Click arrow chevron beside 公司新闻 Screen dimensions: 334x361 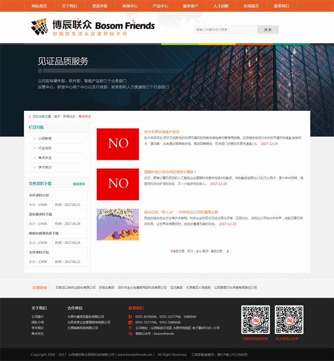click(35, 138)
